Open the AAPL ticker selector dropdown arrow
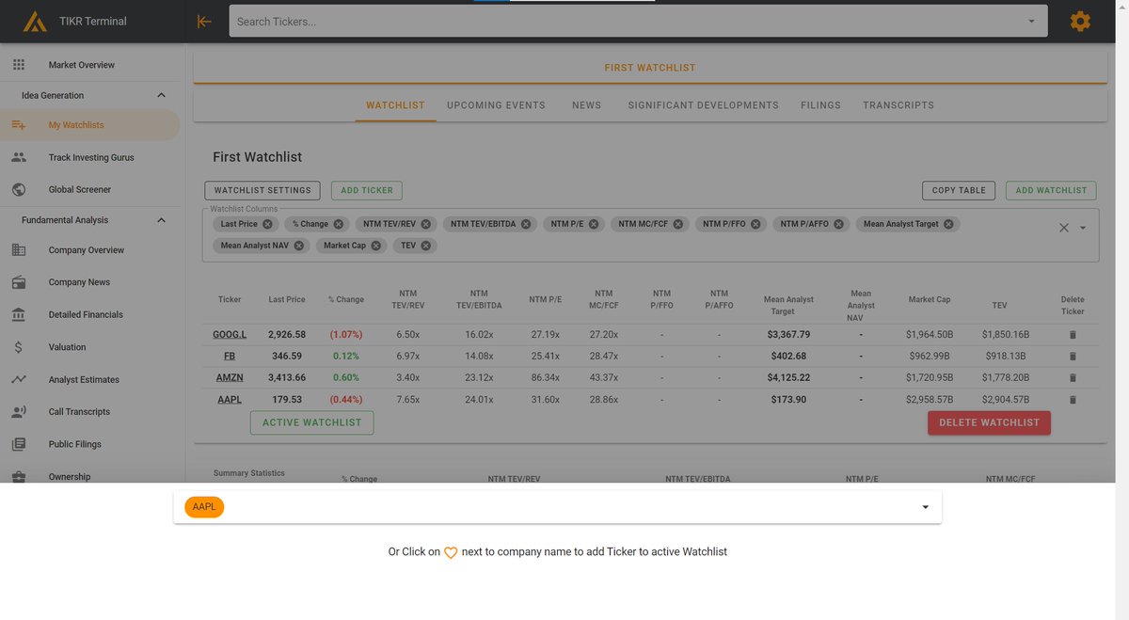 925,507
